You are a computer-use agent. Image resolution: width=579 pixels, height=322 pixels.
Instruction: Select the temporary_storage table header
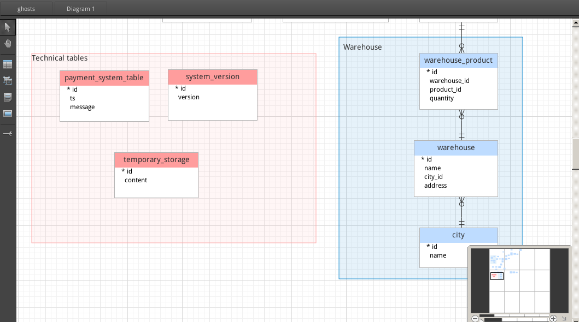point(156,160)
